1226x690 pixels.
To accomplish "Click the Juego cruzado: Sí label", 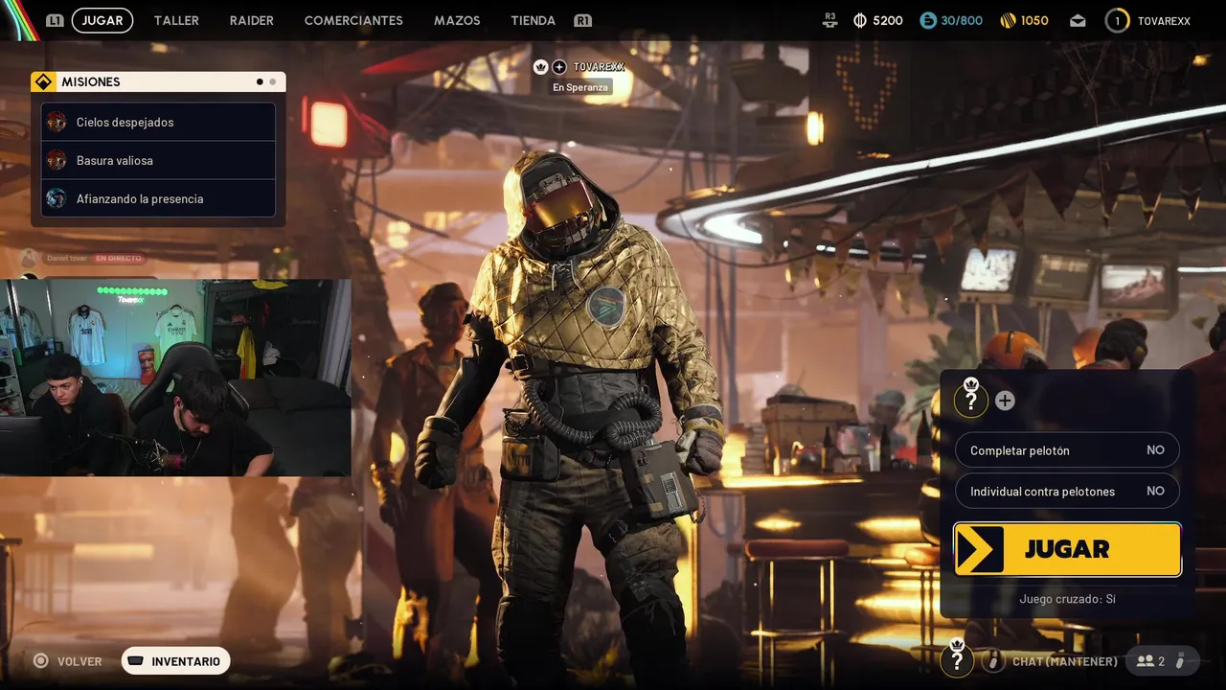I will tap(1067, 599).
